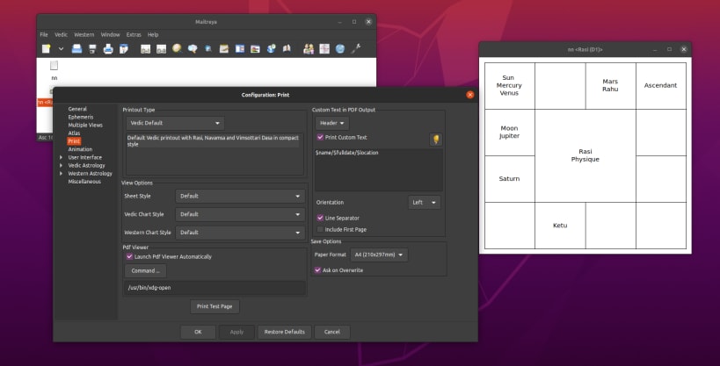This screenshot has width=720, height=366.
Task: Click the Apply button
Action: coord(236,332)
